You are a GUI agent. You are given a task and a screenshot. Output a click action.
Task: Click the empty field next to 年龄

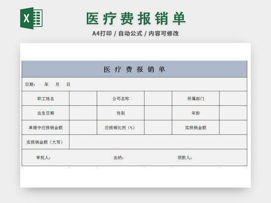click(x=233, y=113)
